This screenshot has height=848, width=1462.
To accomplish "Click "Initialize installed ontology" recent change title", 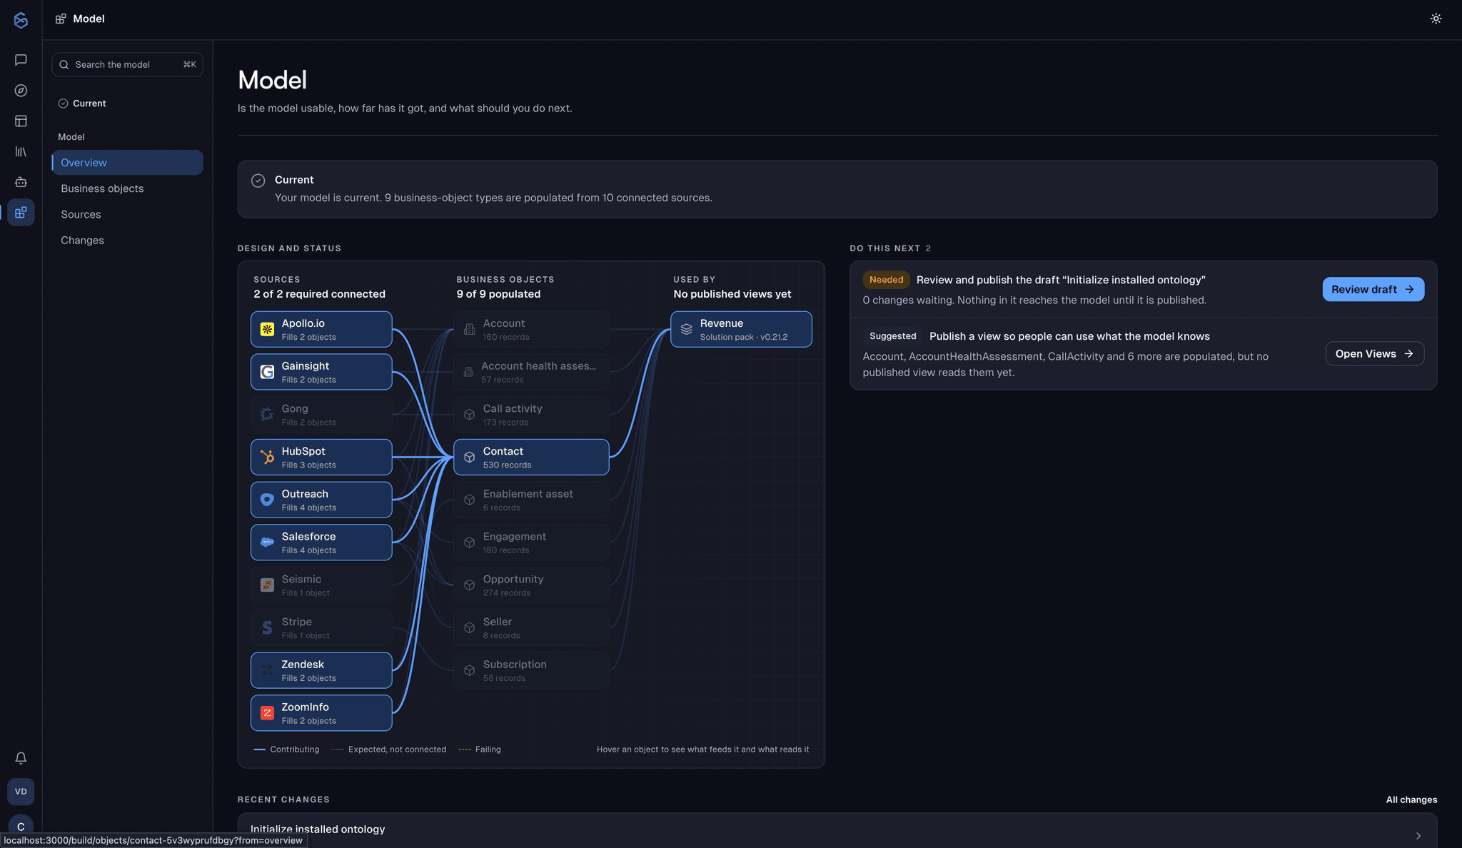I will (x=318, y=829).
